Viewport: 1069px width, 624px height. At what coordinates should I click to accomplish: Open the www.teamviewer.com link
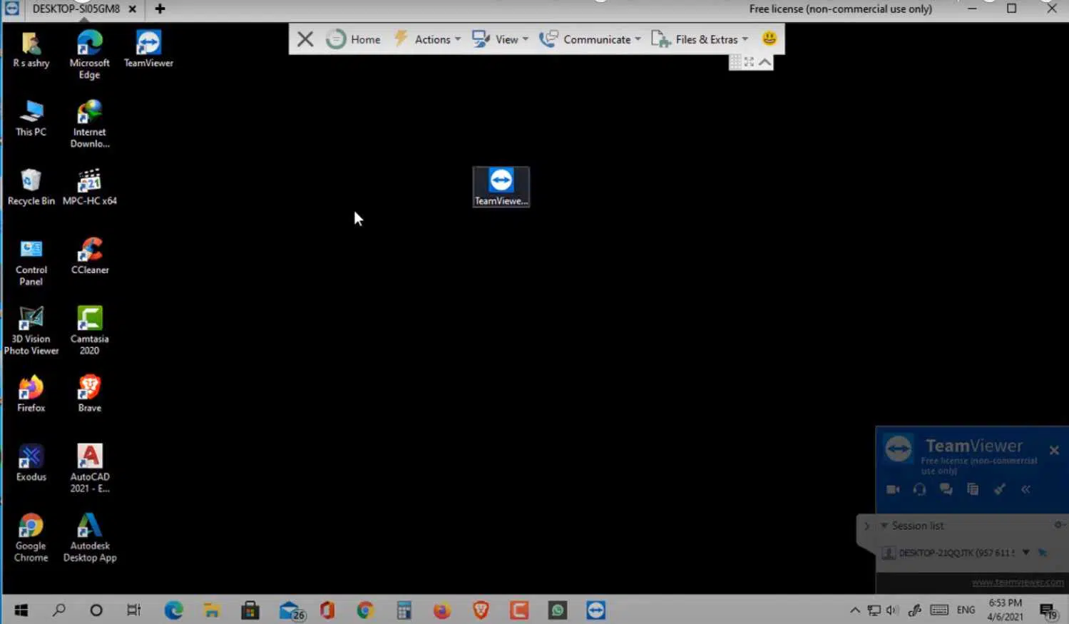pyautogui.click(x=1018, y=582)
